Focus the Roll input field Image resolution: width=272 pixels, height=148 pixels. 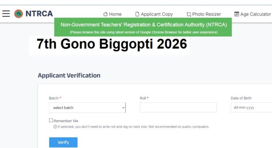(178, 108)
